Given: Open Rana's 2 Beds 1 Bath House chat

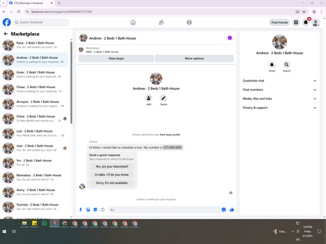Looking at the screenshot, I should coord(35,45).
